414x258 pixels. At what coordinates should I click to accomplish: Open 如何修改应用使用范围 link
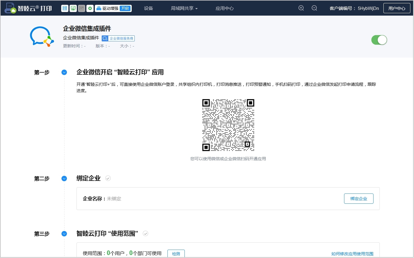352,254
